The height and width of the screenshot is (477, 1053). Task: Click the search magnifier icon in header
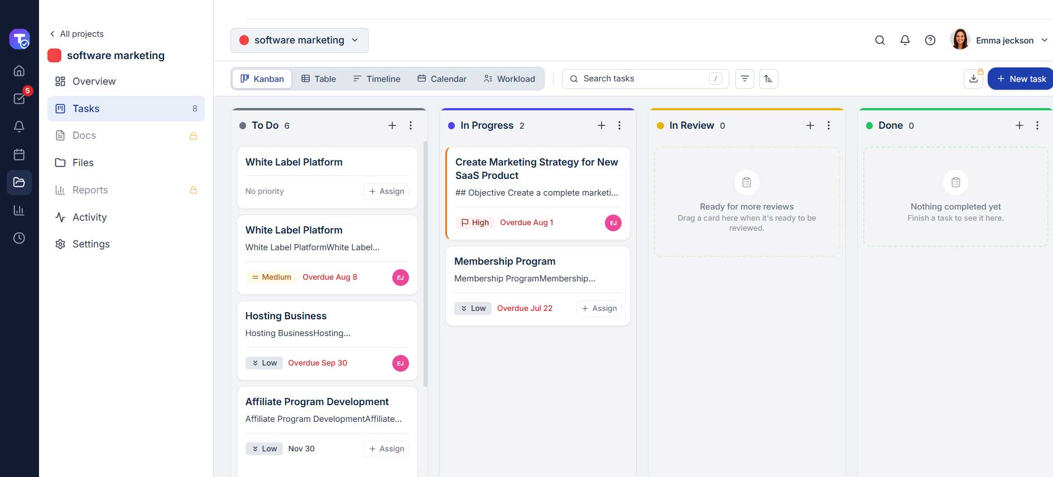[x=880, y=40]
